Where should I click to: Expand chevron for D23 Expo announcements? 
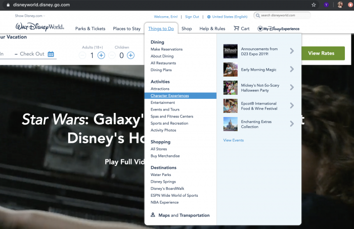pyautogui.click(x=292, y=51)
